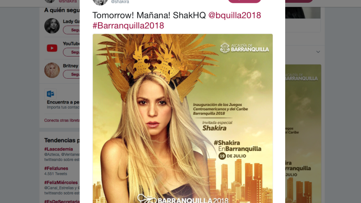361x203 pixels.
Task: Open the @bquilla2018 mention link
Action: coord(234,15)
